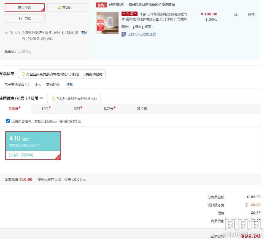Click 修改 next to delivery time
The height and width of the screenshot is (239, 264).
coord(84,33)
